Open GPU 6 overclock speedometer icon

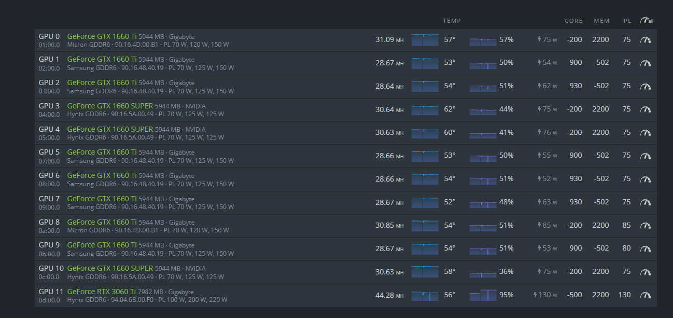click(646, 179)
